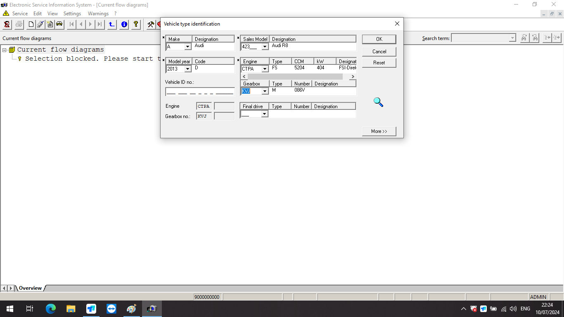Click into the Vehicle ID no. field
The image size is (564, 317).
pos(199,92)
